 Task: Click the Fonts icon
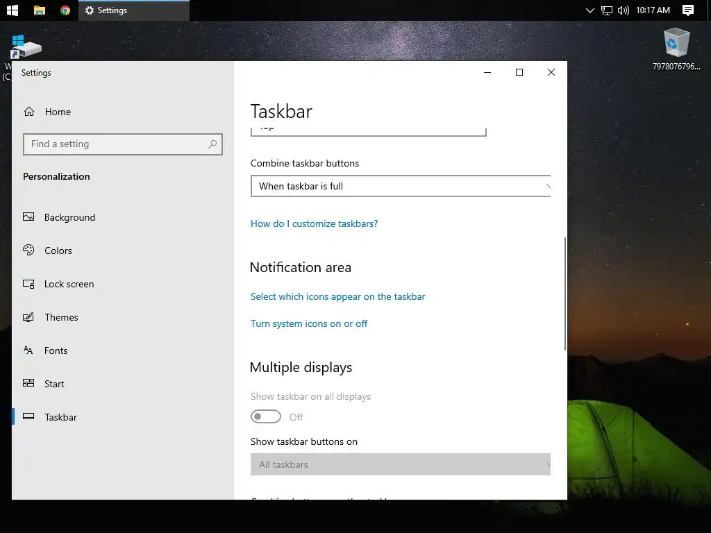28,350
